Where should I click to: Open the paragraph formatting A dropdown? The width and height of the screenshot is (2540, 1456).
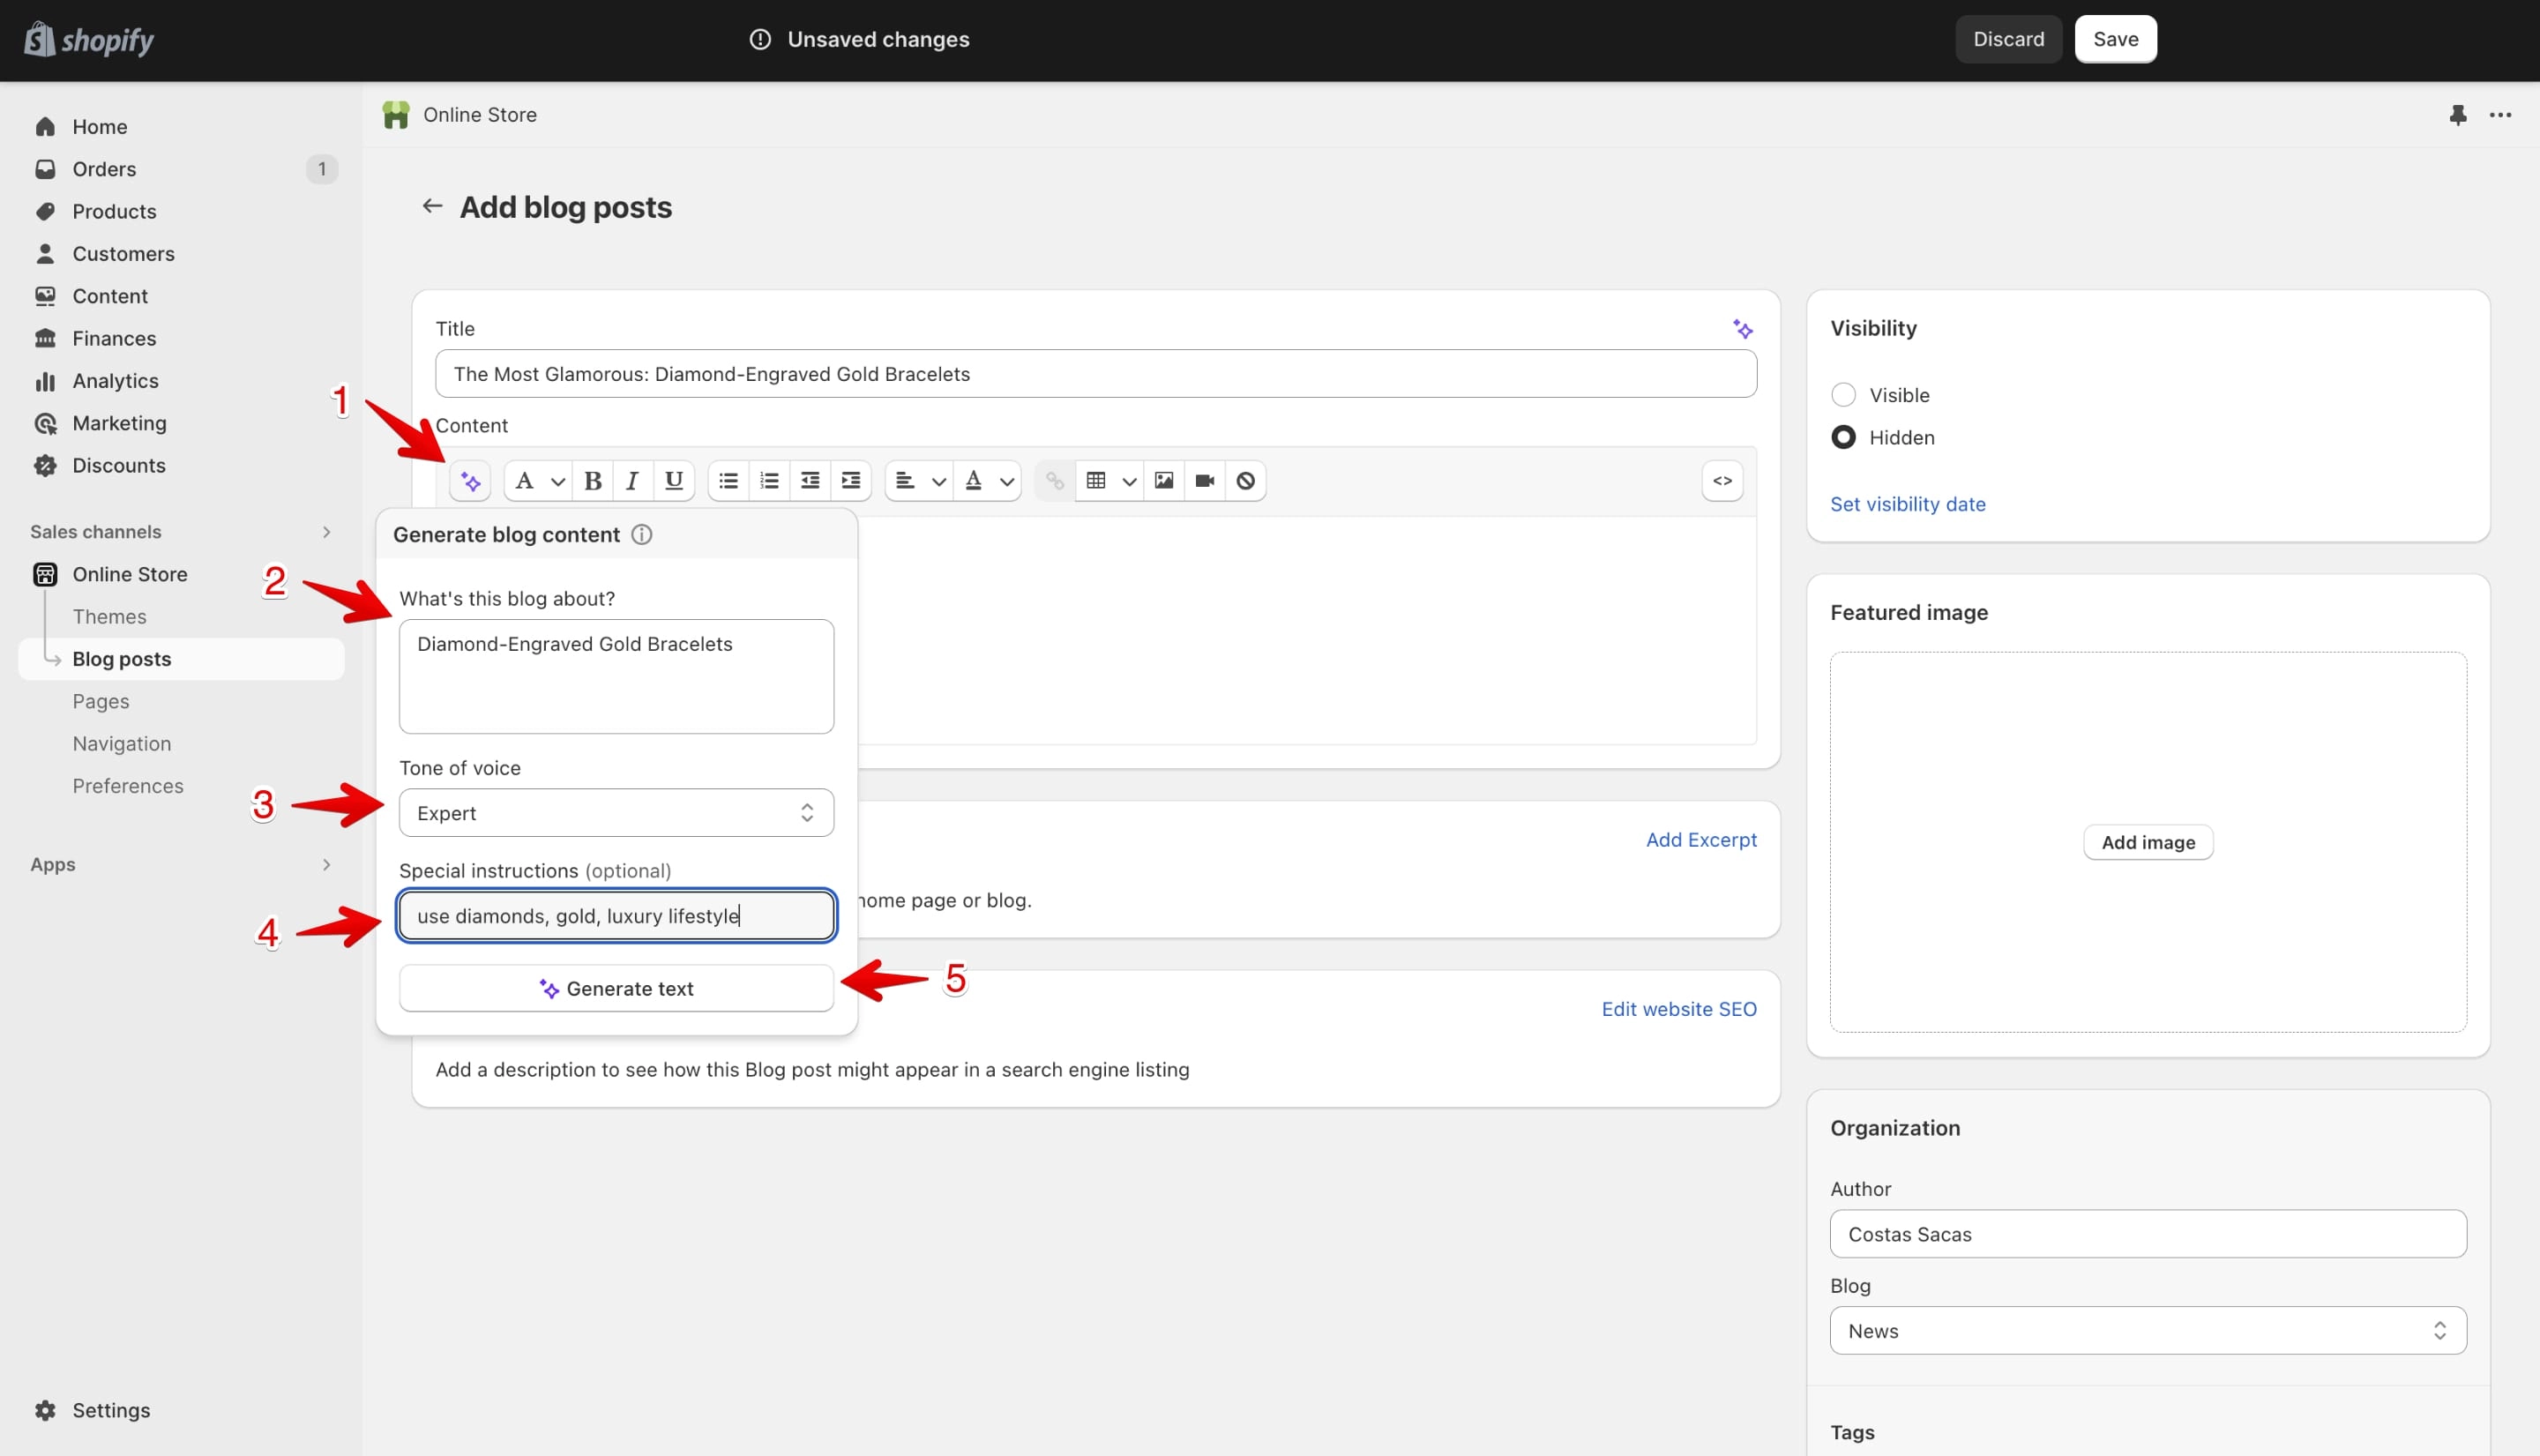coord(537,481)
